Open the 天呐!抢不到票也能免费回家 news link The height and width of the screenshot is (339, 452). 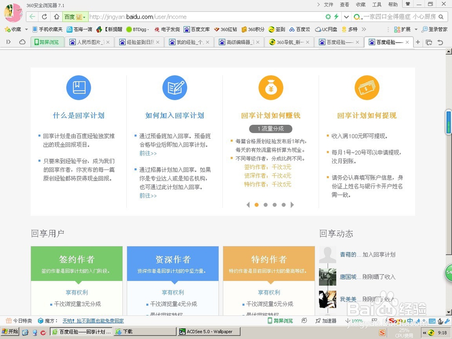[93, 321]
